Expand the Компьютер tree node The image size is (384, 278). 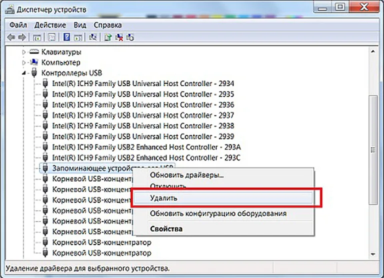click(24, 62)
